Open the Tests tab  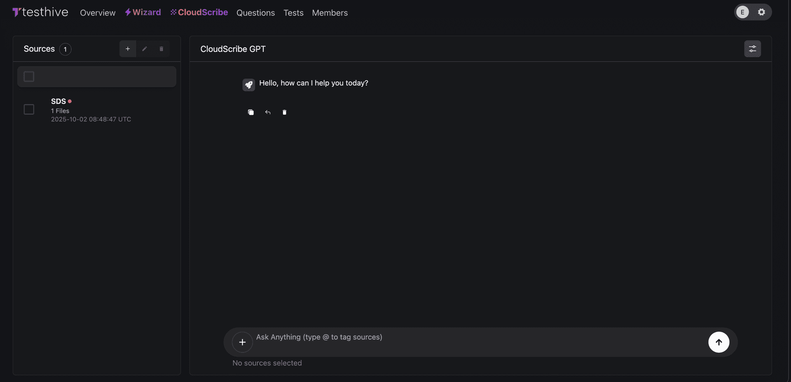tap(293, 13)
